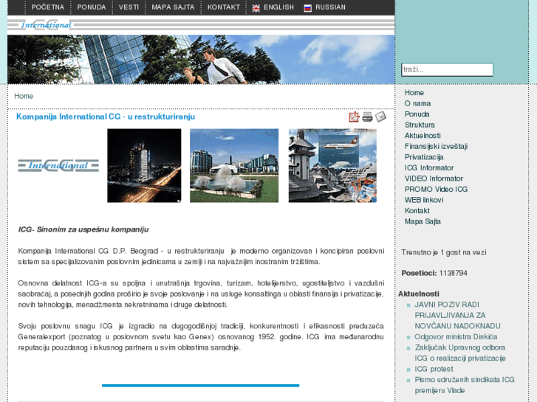Open MAPA SAJTA in the top menu
Screen dimensions: 537x402
[x=173, y=7]
